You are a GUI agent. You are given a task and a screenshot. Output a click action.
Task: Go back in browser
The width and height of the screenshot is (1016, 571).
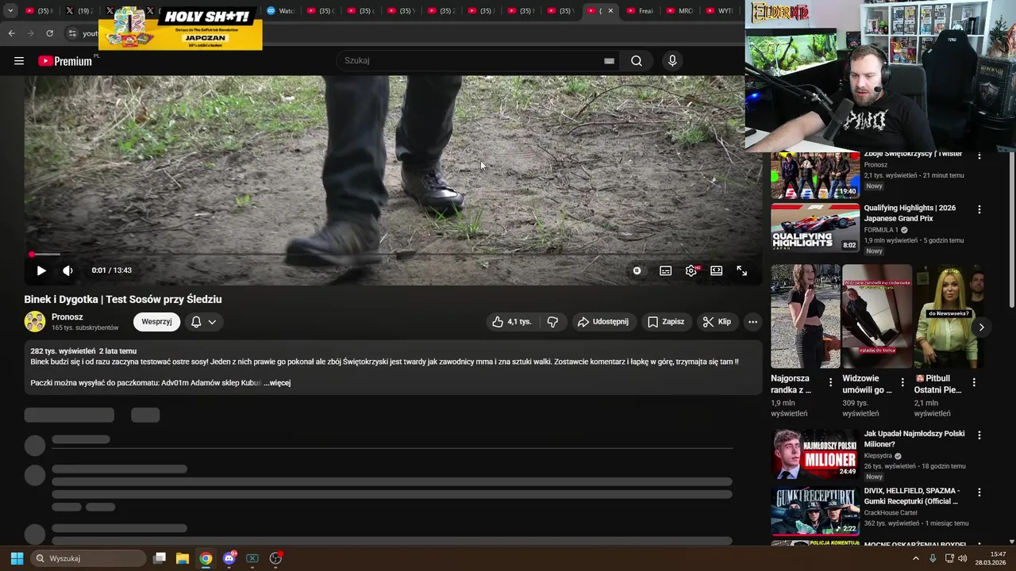click(x=11, y=33)
